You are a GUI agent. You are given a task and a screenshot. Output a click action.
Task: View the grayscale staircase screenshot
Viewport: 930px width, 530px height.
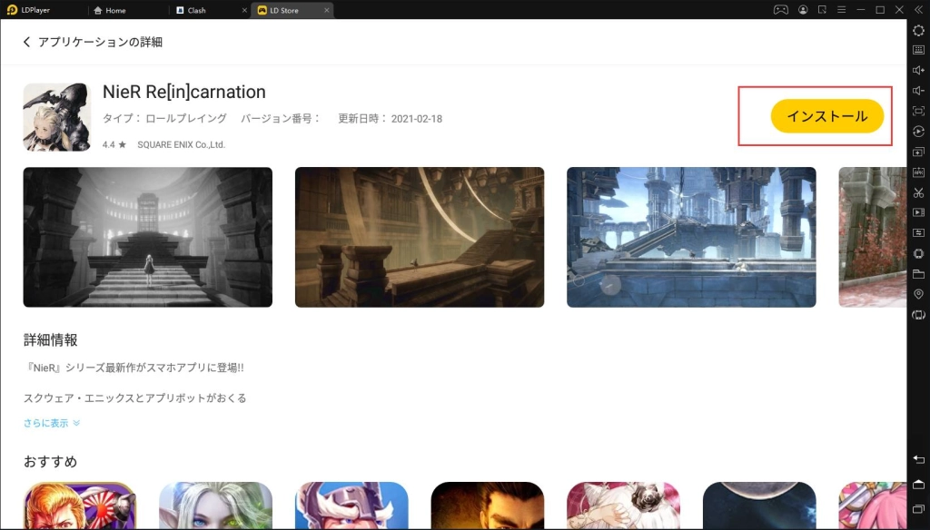[x=148, y=237]
